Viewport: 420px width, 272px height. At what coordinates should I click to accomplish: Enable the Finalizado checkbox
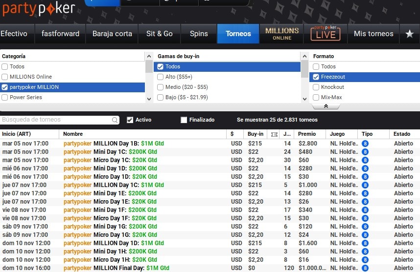[184, 120]
